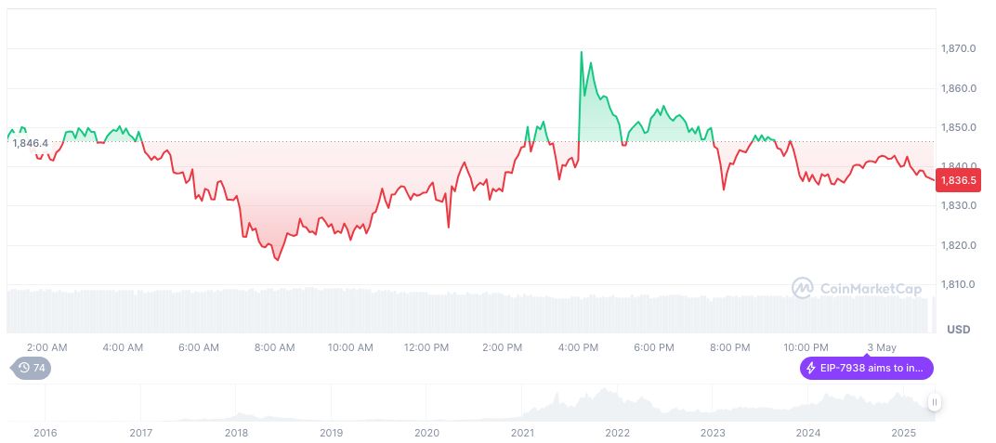Select the red 1,836.5 current price tag

click(x=958, y=181)
